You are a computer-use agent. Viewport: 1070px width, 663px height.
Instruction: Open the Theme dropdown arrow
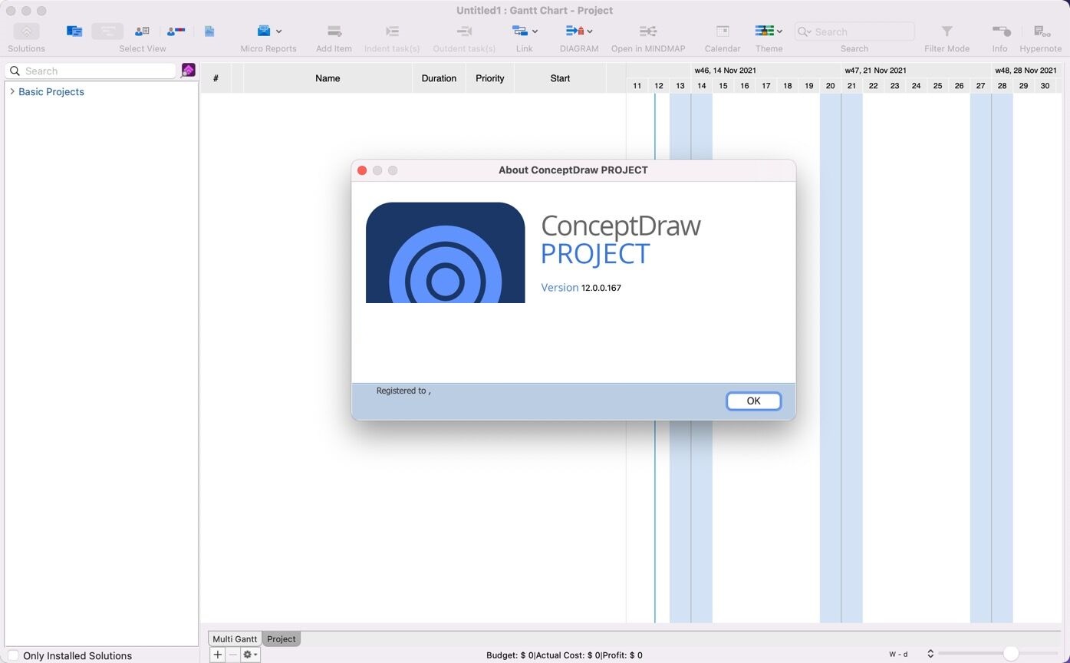(779, 31)
